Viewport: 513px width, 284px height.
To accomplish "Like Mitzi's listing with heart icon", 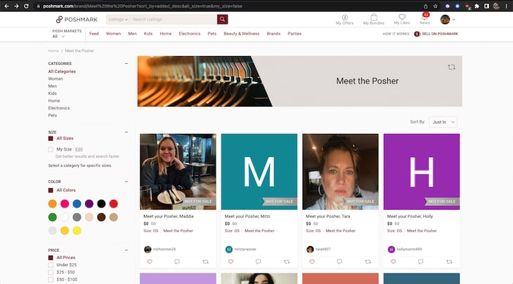I will point(230,262).
